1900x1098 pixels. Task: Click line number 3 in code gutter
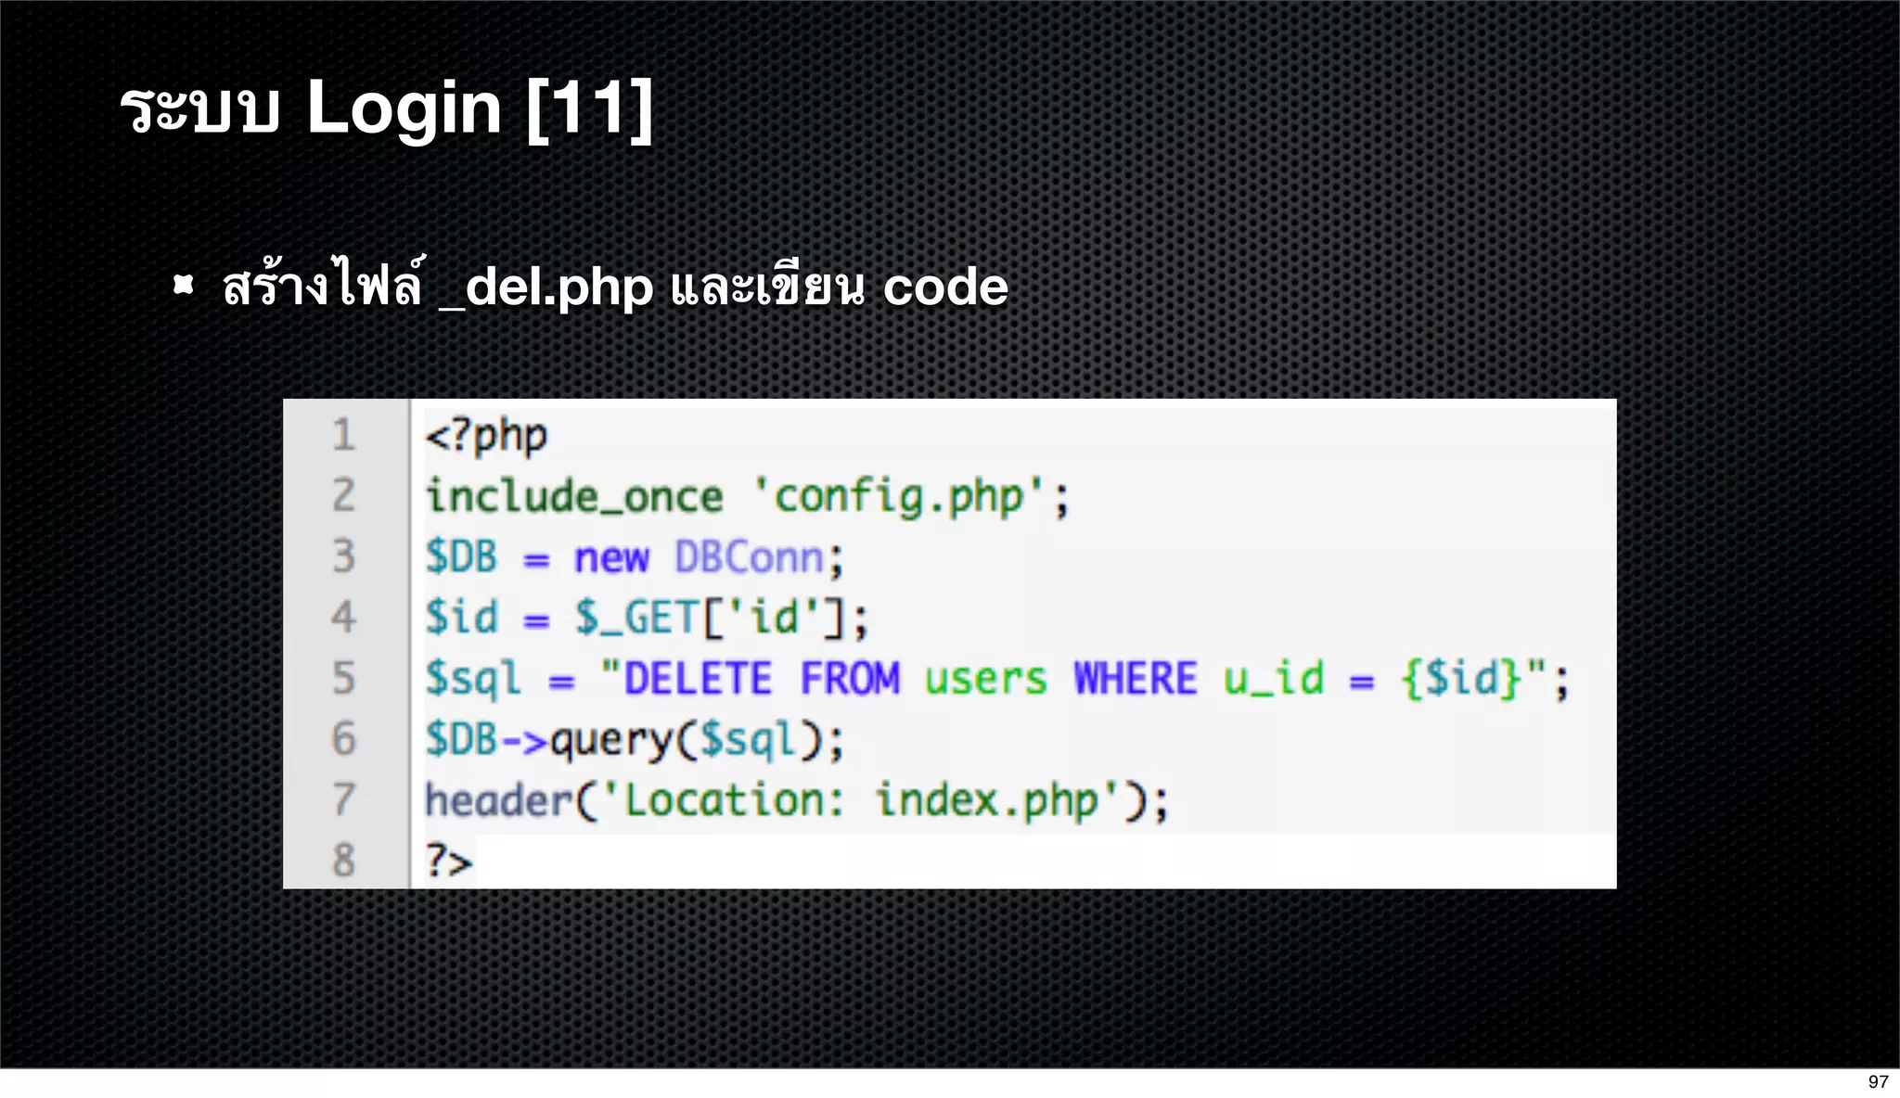[x=344, y=556]
